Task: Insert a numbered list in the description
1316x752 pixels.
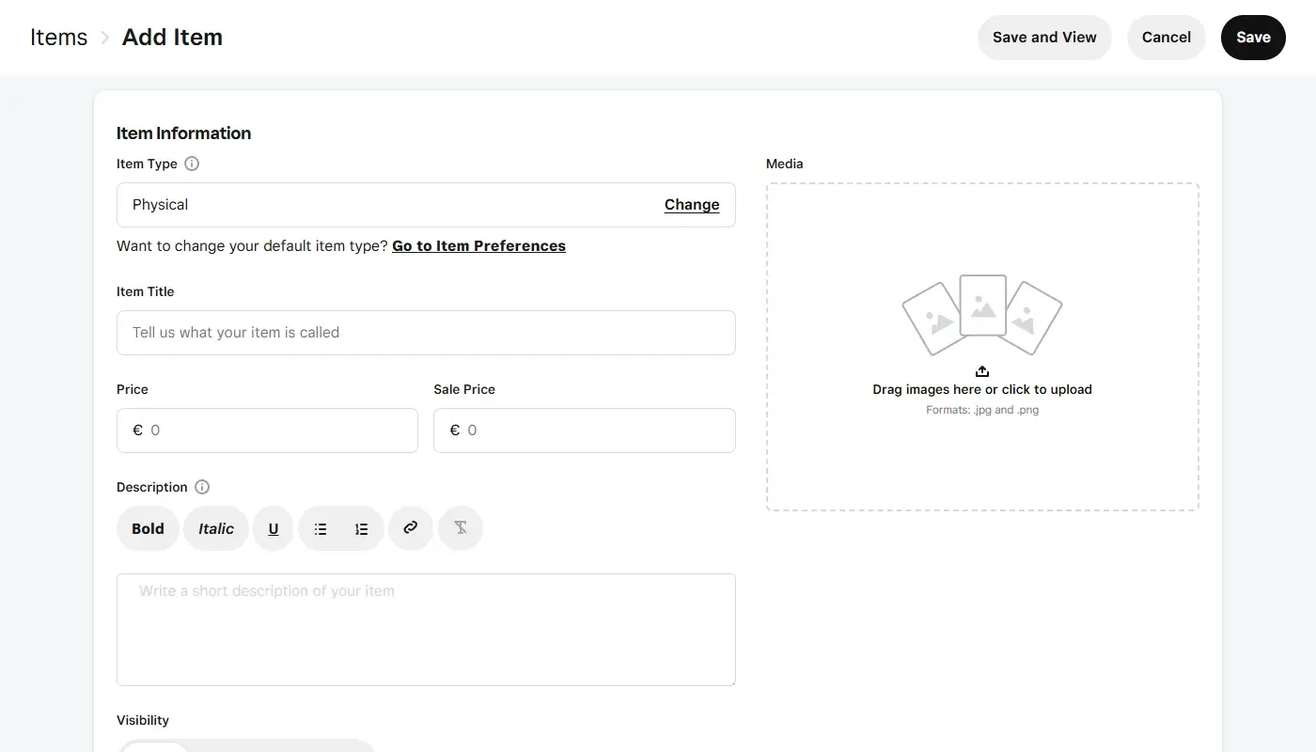Action: click(x=362, y=528)
